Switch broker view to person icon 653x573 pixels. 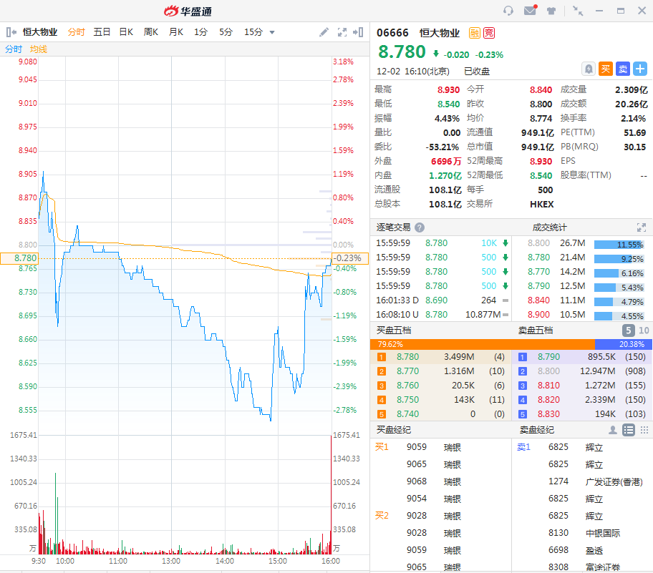click(613, 430)
